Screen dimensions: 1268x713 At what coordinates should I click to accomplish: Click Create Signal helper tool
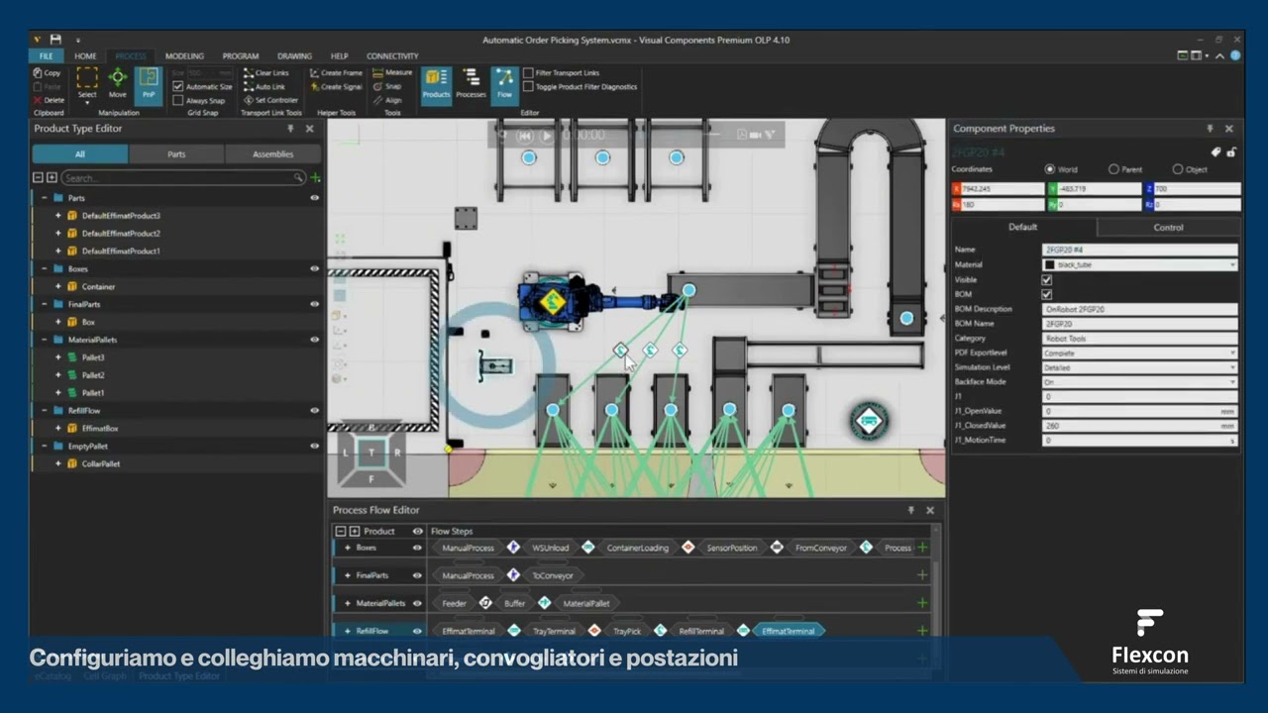(335, 86)
